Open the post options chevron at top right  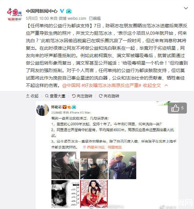pyautogui.click(x=186, y=8)
